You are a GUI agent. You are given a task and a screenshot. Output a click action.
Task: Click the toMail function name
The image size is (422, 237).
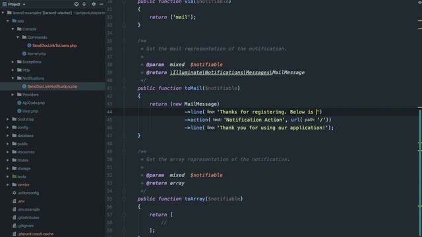click(193, 88)
